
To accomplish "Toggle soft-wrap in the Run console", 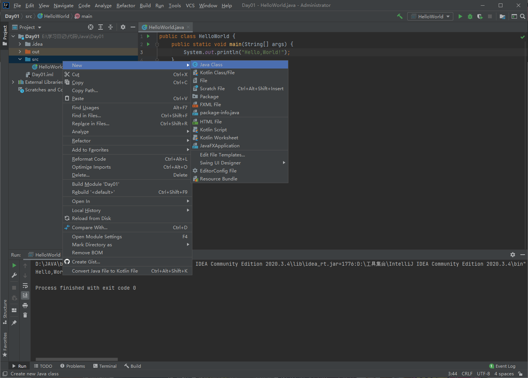I will pos(25,285).
